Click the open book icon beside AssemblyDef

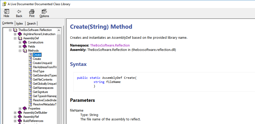[20, 38]
